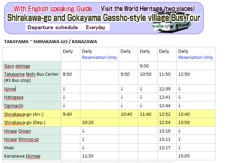Click the 10:20 Shirakawa-go departure time

click(88, 123)
